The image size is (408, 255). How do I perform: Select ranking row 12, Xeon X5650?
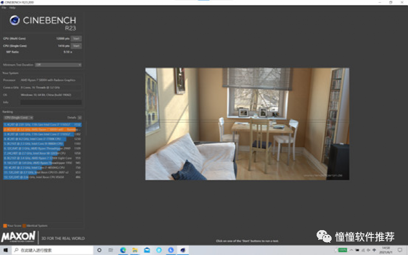(42, 177)
